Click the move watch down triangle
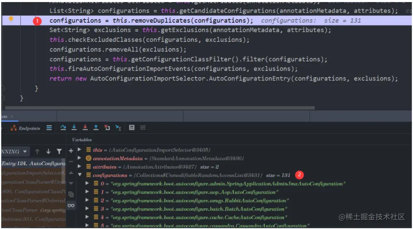 click(x=71, y=183)
